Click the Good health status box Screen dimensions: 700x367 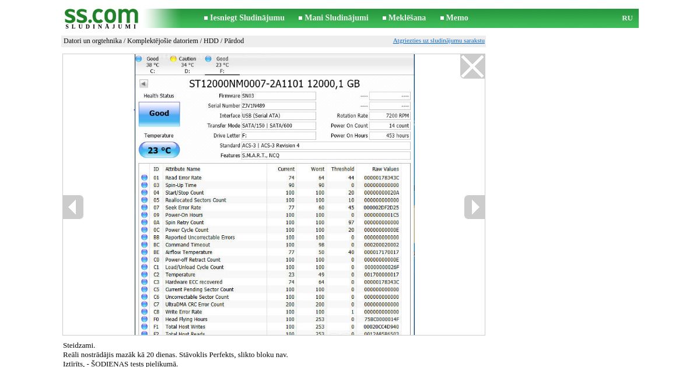159,114
